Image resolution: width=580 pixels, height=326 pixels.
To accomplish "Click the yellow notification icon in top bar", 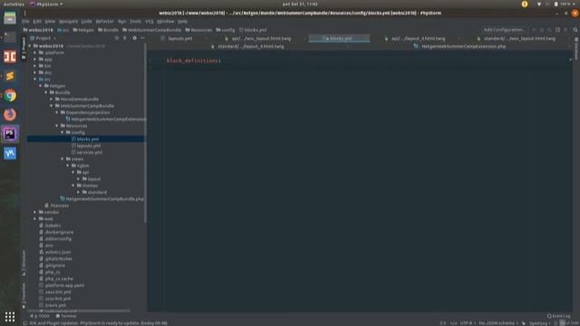I will 525,4.
